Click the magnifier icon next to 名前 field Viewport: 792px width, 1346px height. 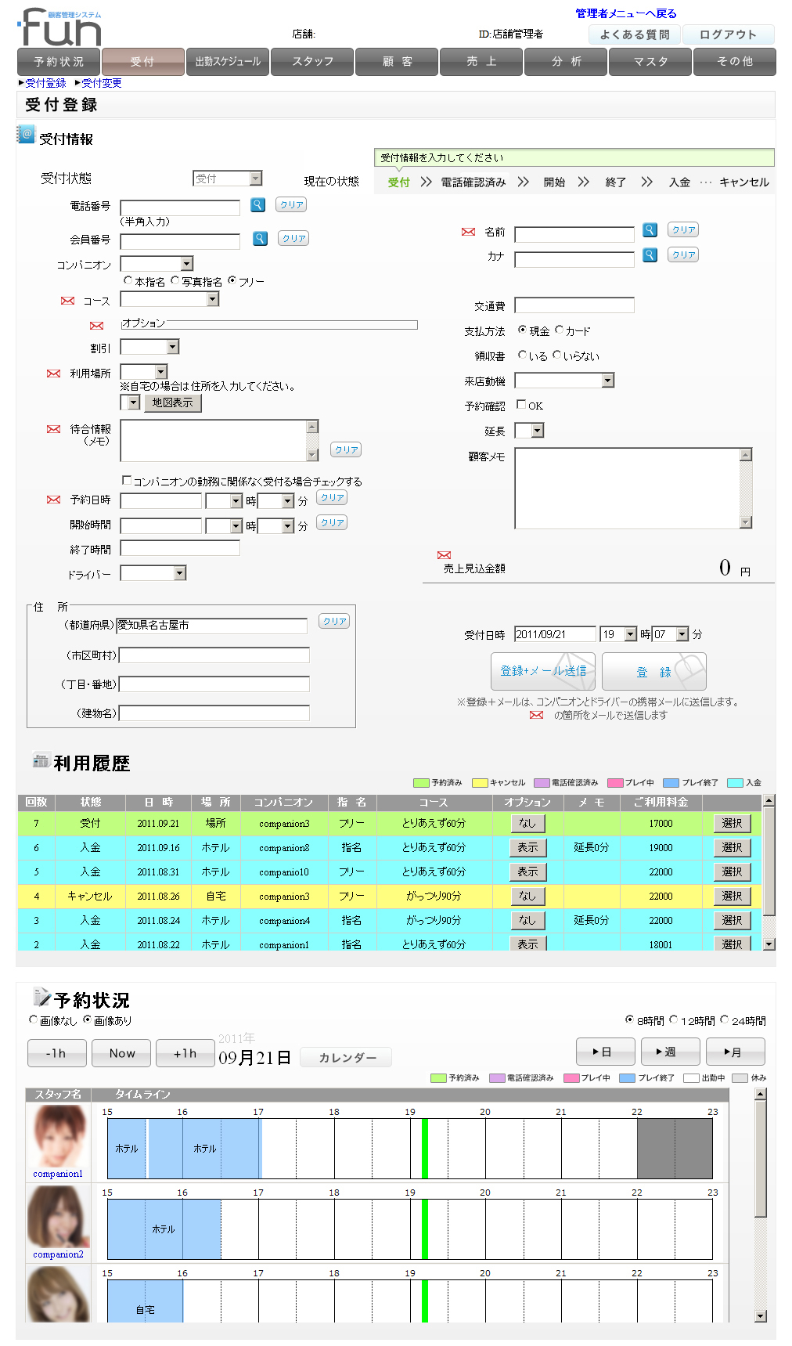click(650, 230)
